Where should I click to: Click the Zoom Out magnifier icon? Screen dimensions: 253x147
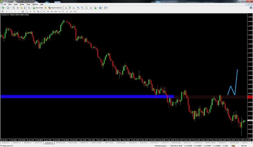click(82, 8)
